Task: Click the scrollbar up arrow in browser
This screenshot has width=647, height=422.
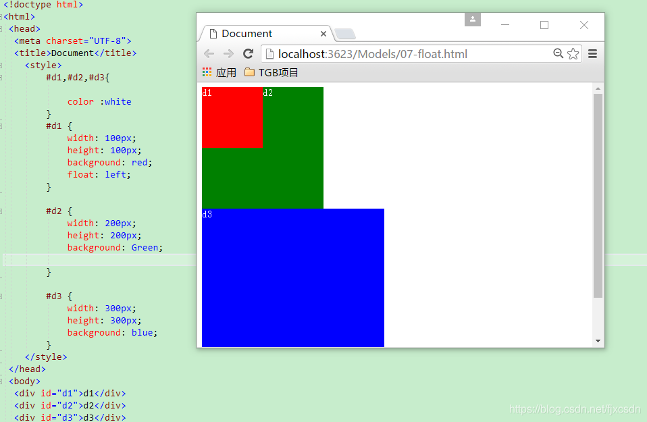Action: [x=598, y=88]
